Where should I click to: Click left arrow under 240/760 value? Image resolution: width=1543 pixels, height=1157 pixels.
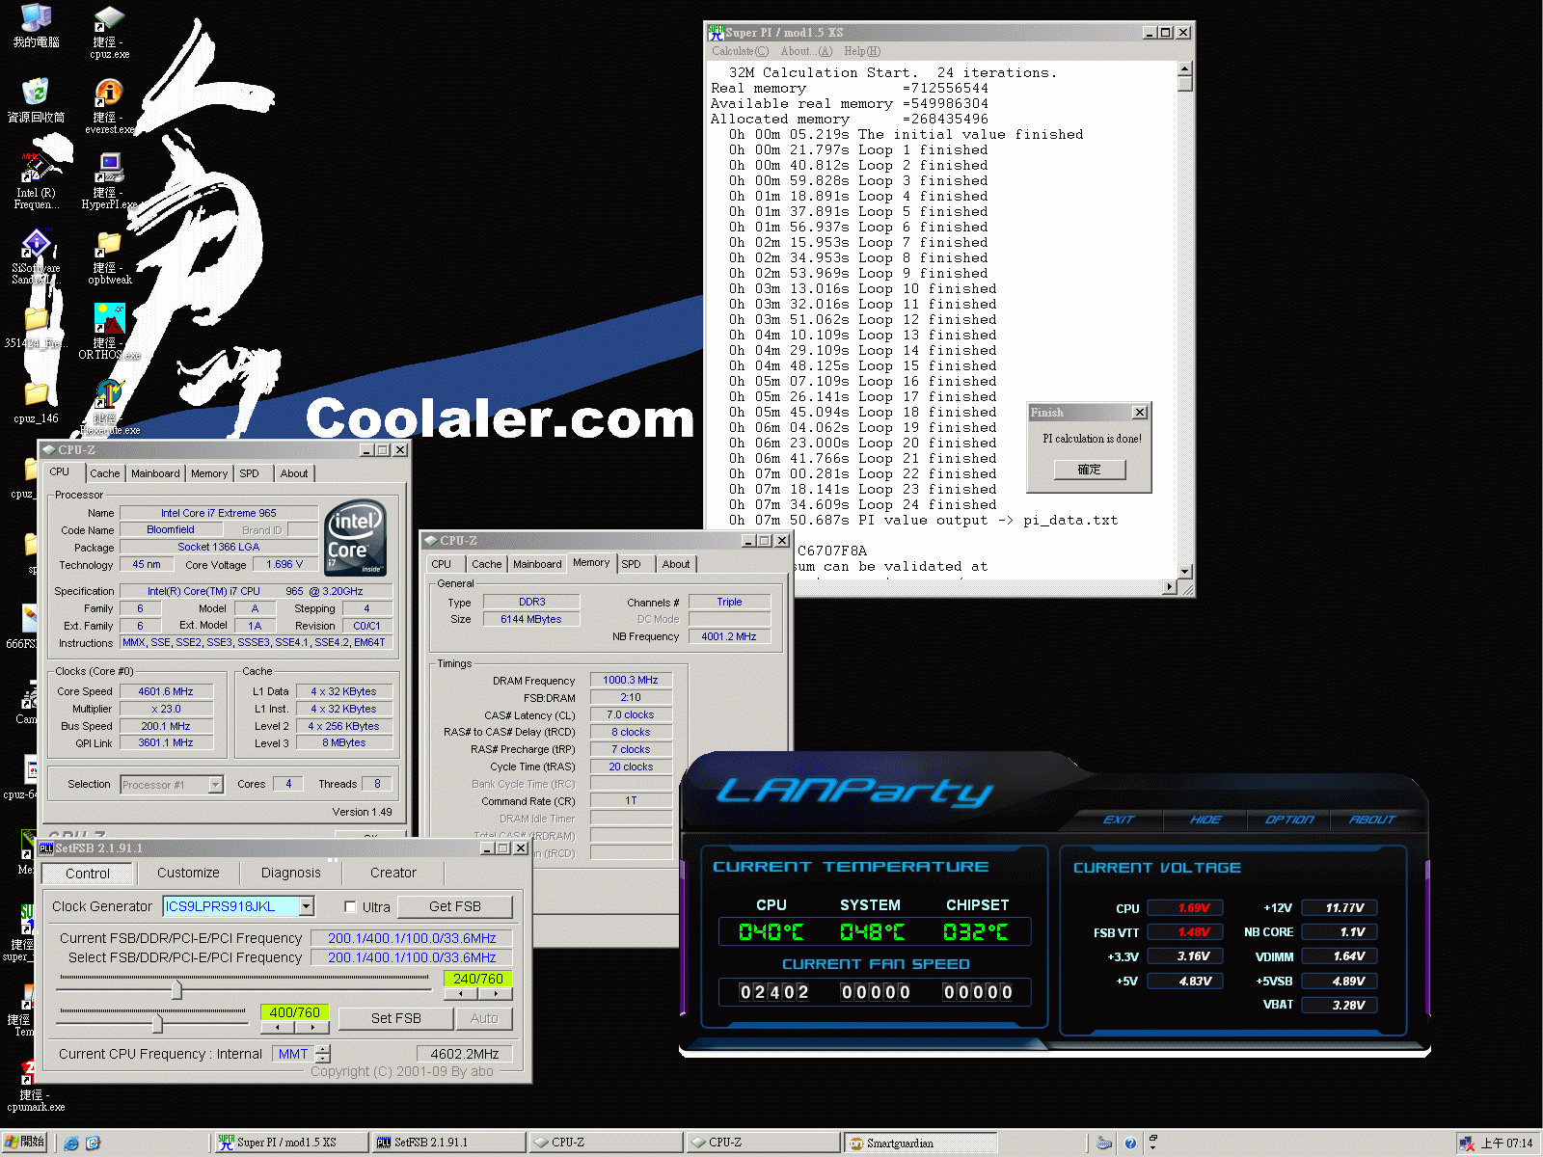click(x=461, y=993)
